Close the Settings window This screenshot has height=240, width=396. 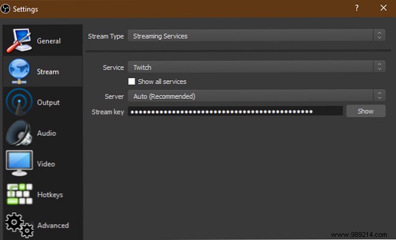383,8
